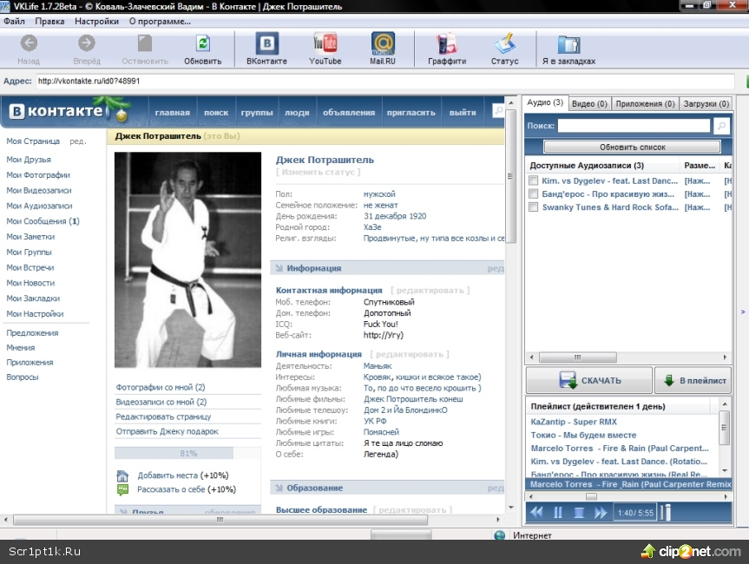Open the Настройки menu
This screenshot has height=564, width=749.
click(97, 21)
